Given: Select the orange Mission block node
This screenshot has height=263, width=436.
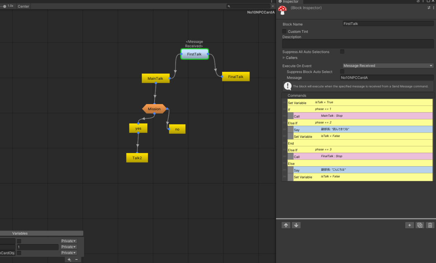Looking at the screenshot, I should pos(154,109).
